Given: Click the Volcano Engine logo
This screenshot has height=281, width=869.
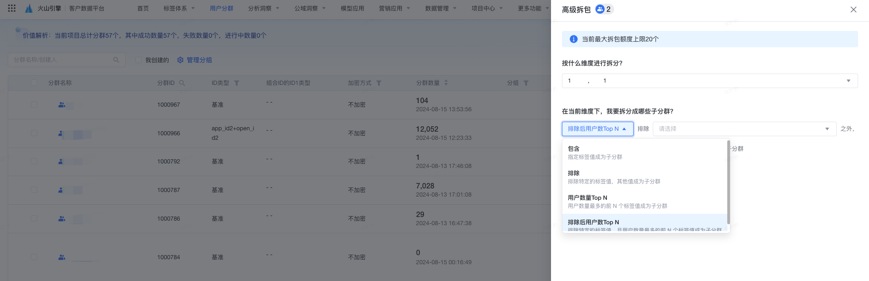Looking at the screenshot, I should click(29, 8).
